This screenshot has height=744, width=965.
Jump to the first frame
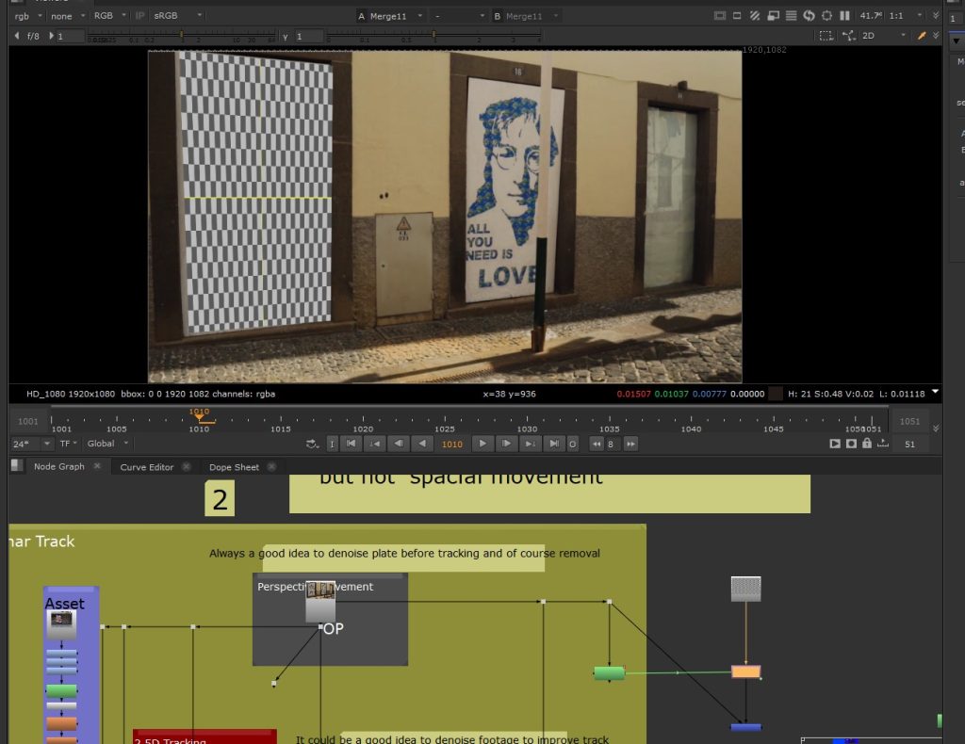[x=351, y=444]
